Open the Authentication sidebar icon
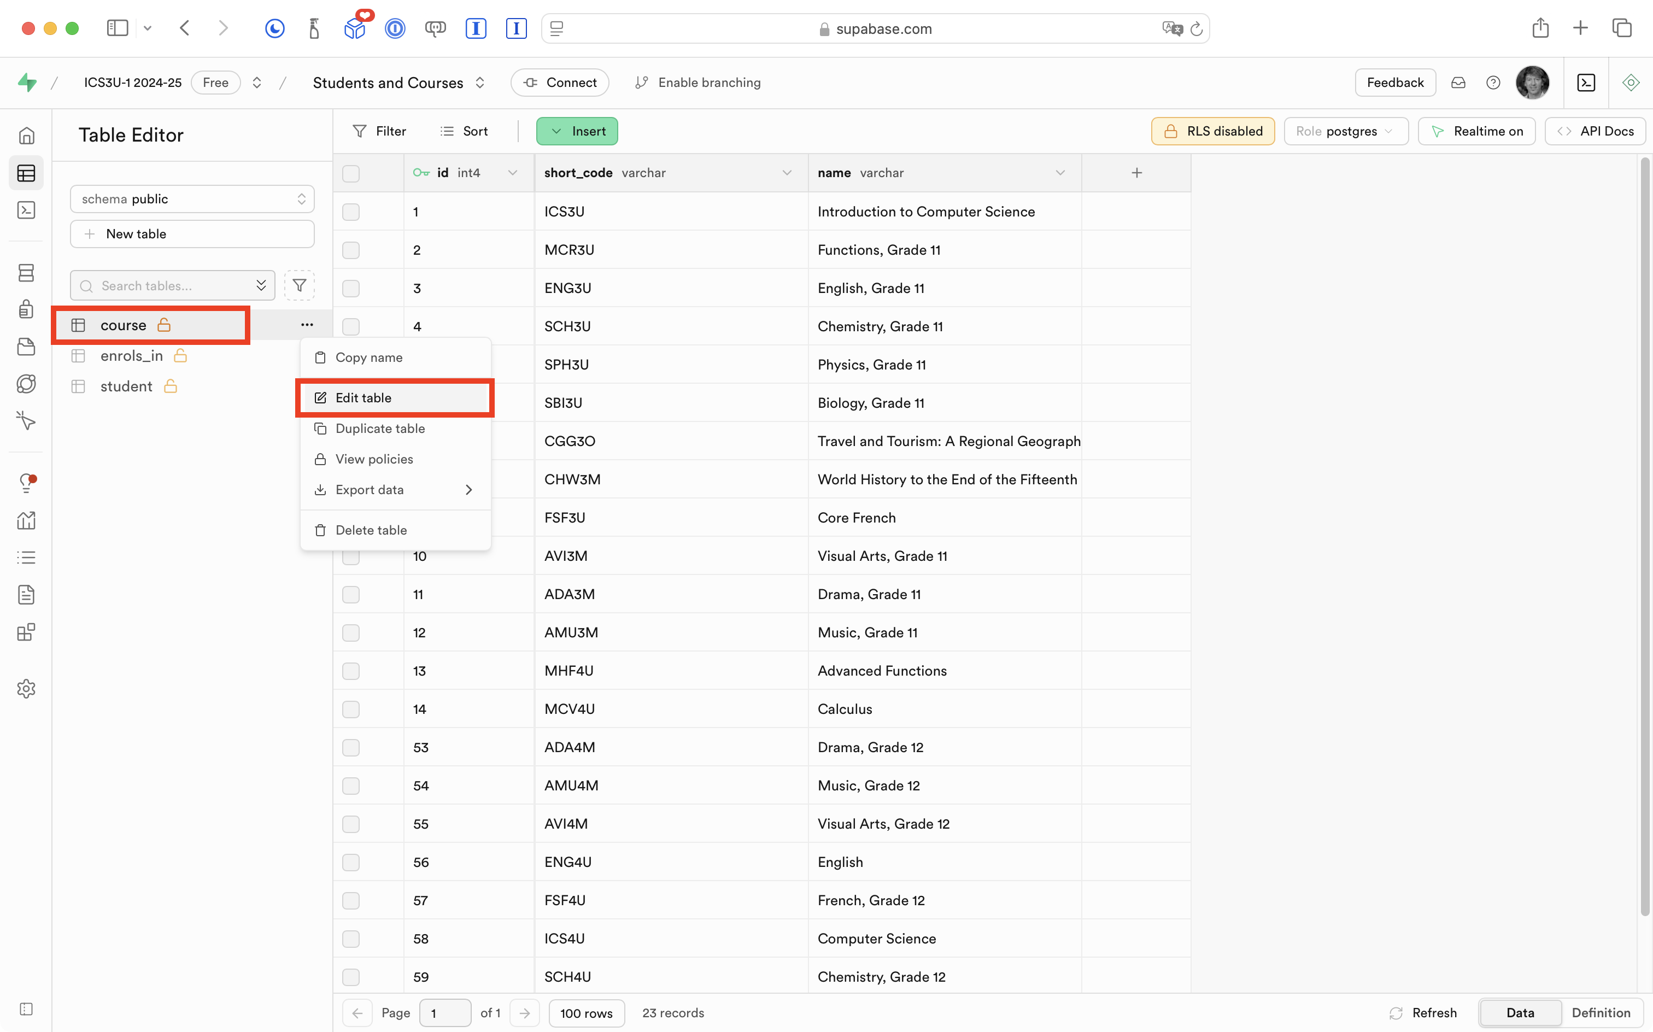Image resolution: width=1653 pixels, height=1032 pixels. click(26, 309)
